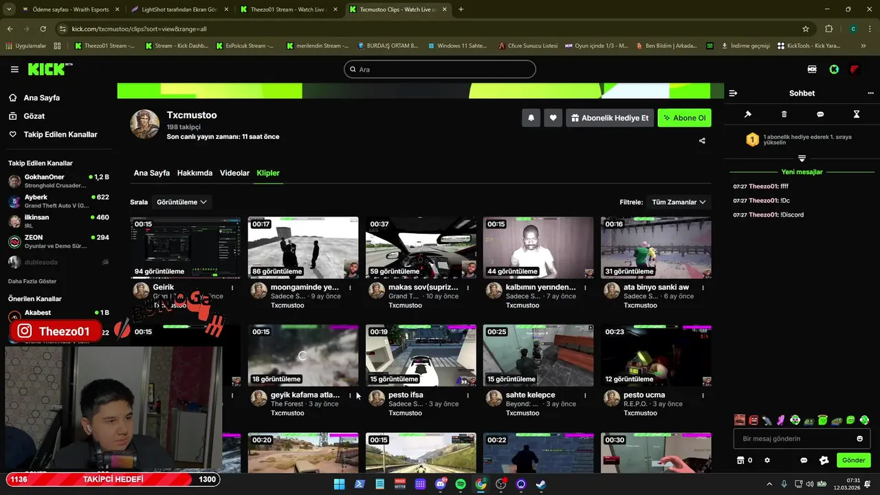Screen dimensions: 880x495
Task: Click the Gönder send button
Action: [x=853, y=460]
